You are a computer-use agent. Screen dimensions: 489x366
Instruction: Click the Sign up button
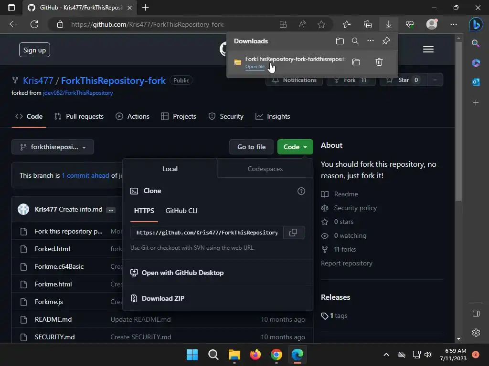[34, 50]
